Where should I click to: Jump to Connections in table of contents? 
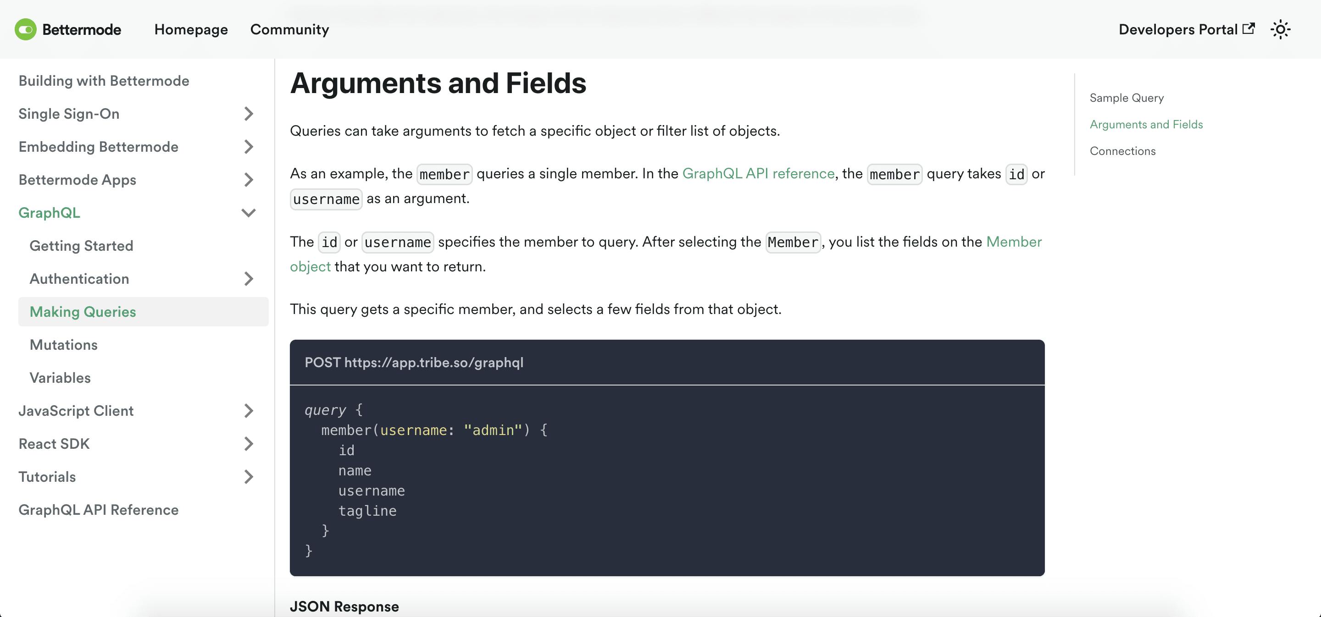coord(1122,151)
